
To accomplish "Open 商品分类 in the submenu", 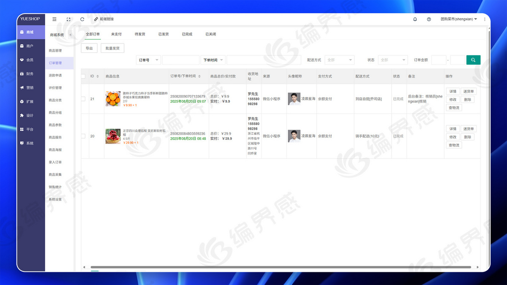I will (x=55, y=100).
